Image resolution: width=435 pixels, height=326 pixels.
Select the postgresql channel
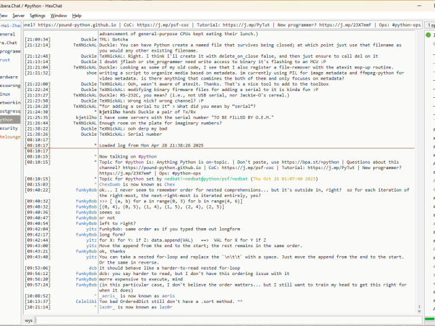point(10,111)
